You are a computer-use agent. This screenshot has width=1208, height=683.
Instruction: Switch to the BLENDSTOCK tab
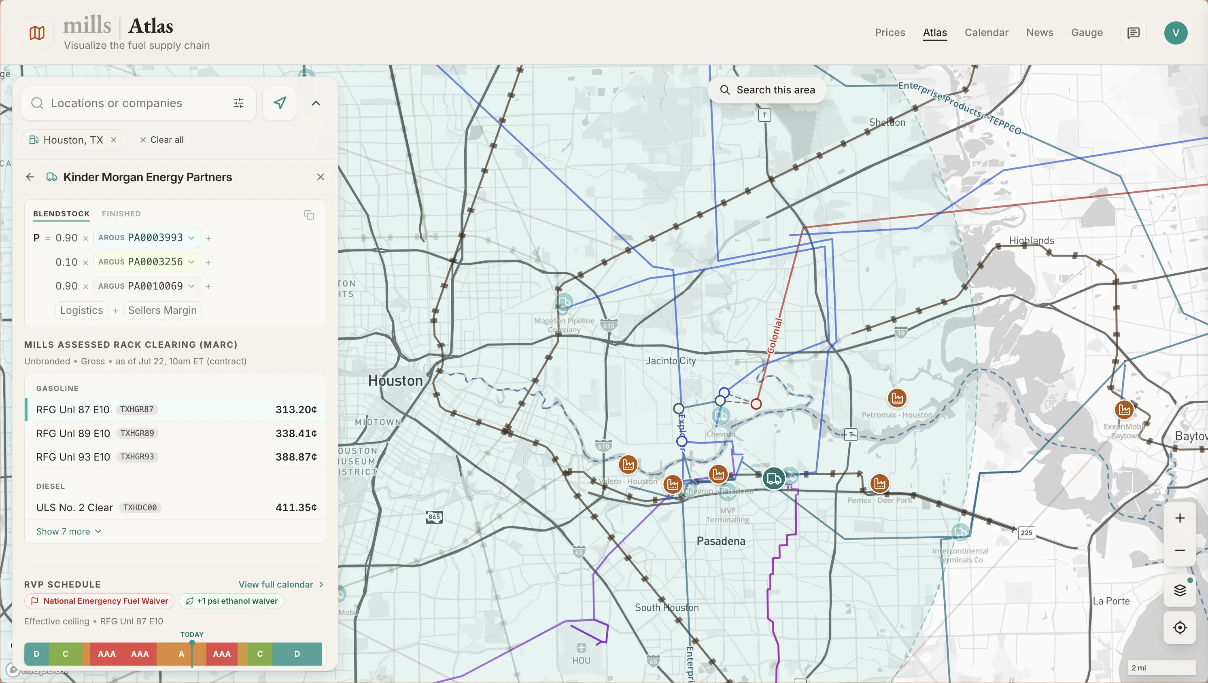point(62,214)
